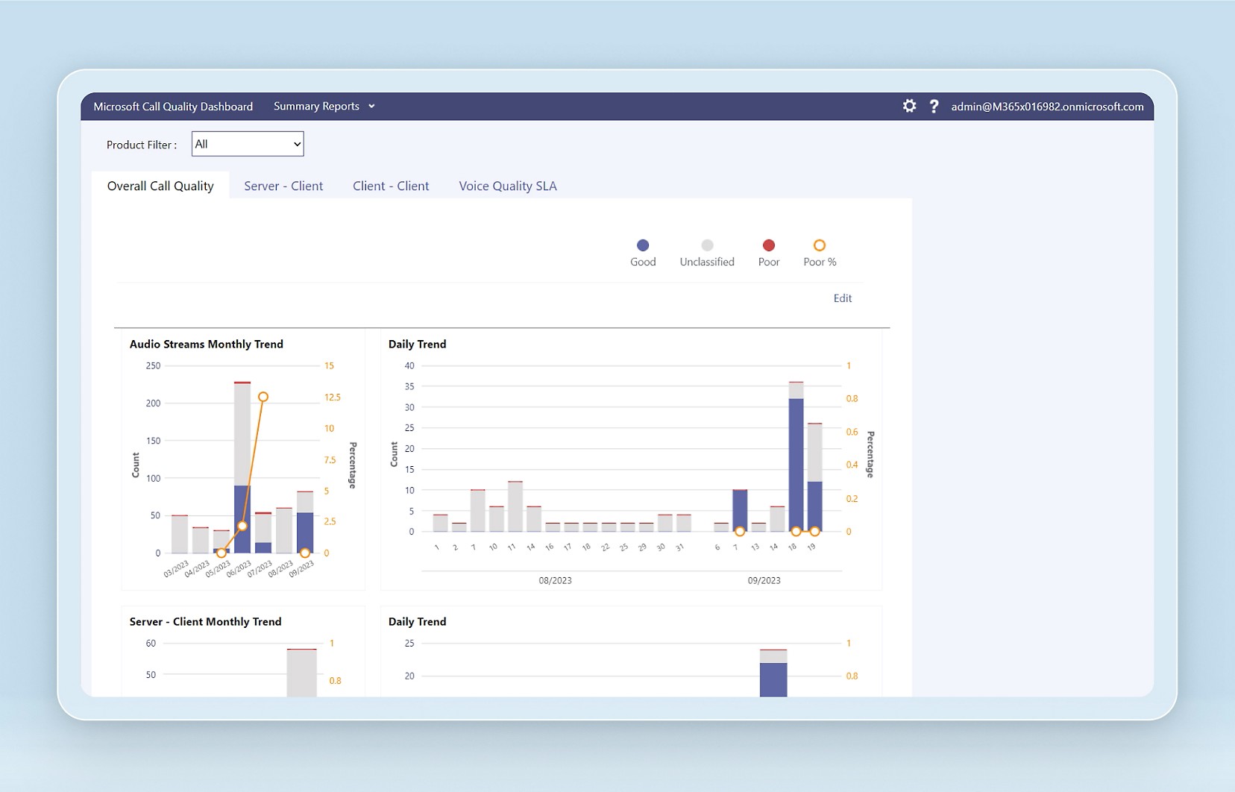1235x792 pixels.
Task: Click the Summary Reports chevron arrow
Action: point(371,107)
